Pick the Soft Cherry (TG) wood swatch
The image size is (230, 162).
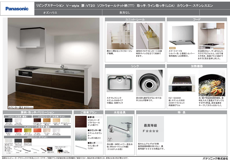click(47, 120)
